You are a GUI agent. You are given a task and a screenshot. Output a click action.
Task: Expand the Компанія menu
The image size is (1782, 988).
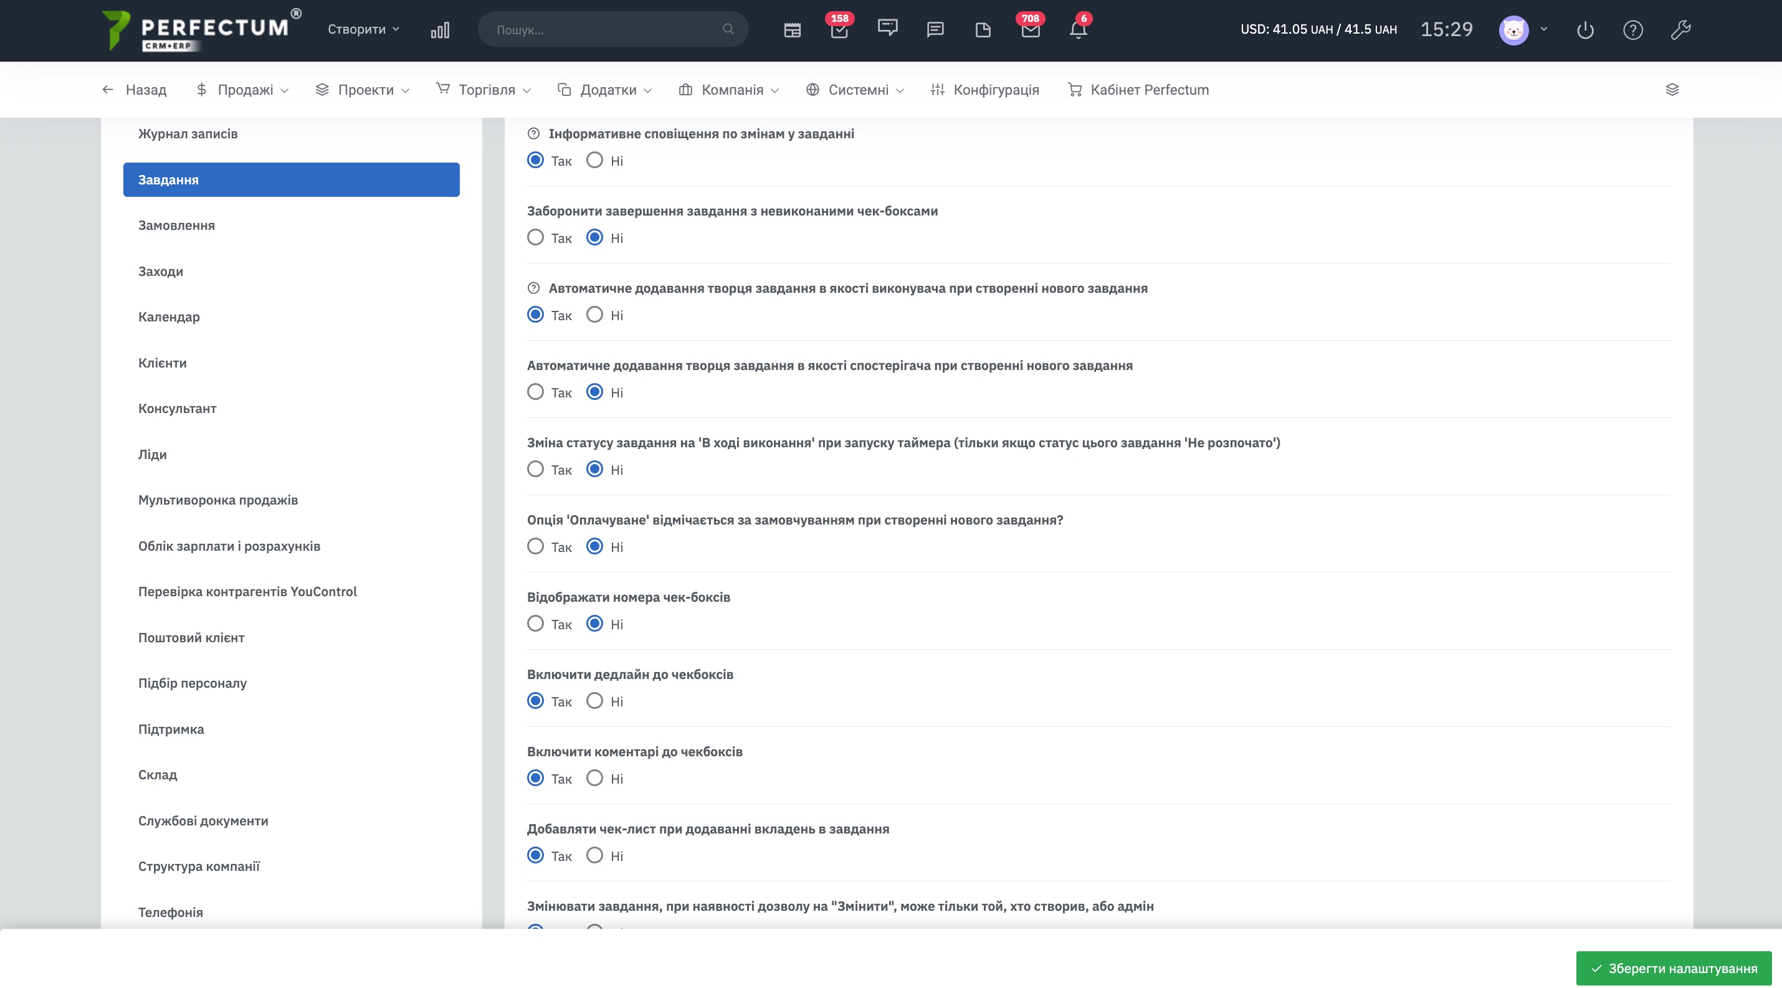[729, 89]
